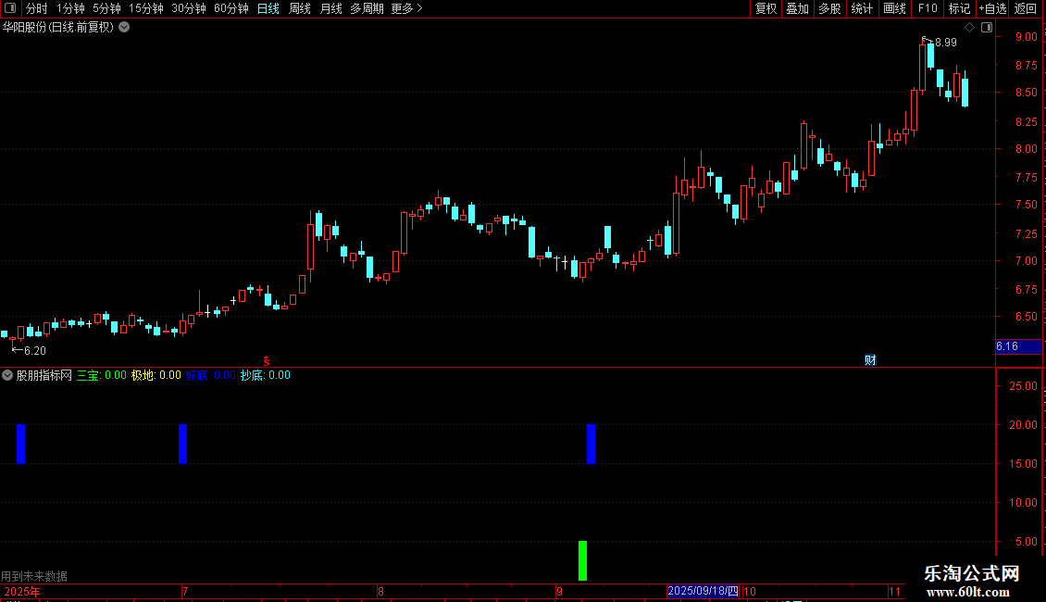Open the indicator dropdown beside 股朋指标网
Screen dimensions: 1046x602
(7, 375)
